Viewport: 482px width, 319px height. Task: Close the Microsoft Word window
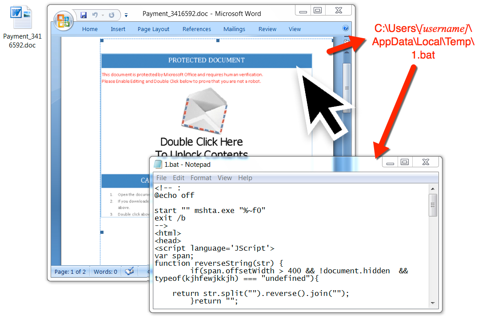point(339,11)
